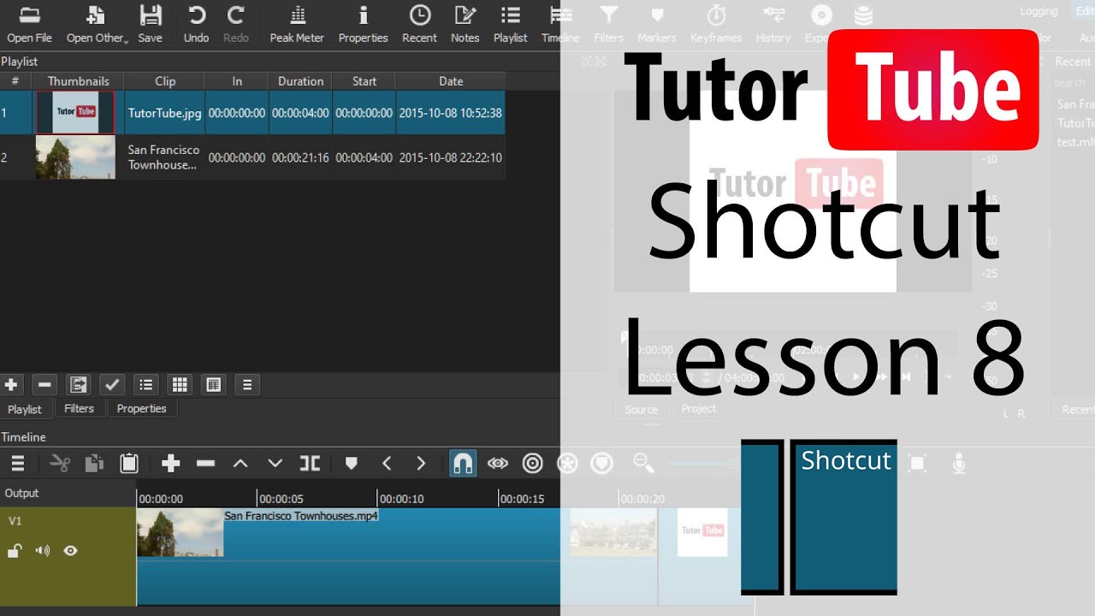Click the Thumbnails column header
The height and width of the screenshot is (616, 1095).
(78, 81)
